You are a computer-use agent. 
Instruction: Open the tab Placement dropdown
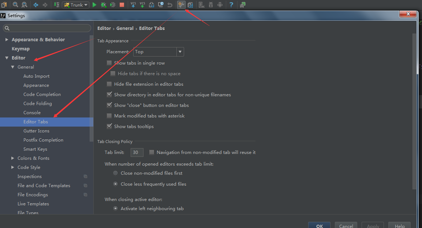pos(158,52)
